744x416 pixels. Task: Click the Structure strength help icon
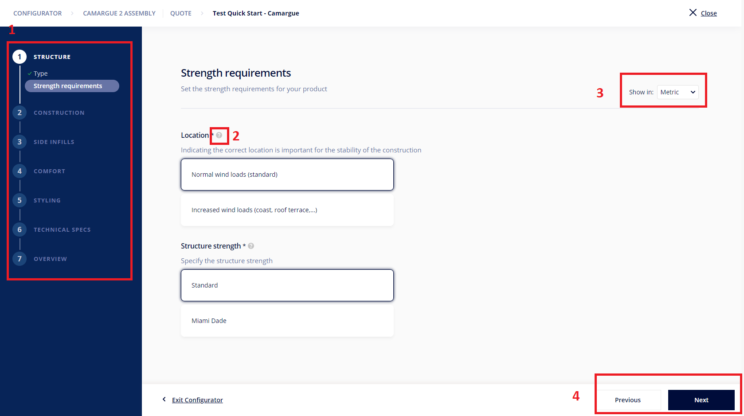coord(251,246)
